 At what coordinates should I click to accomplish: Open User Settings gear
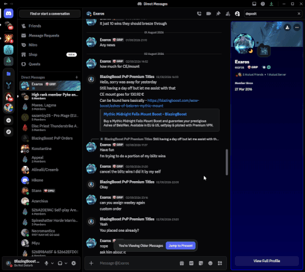(74, 263)
